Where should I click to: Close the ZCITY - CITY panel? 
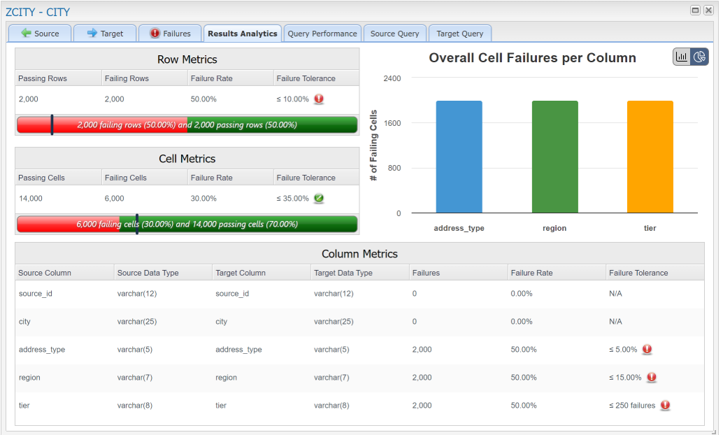[709, 10]
